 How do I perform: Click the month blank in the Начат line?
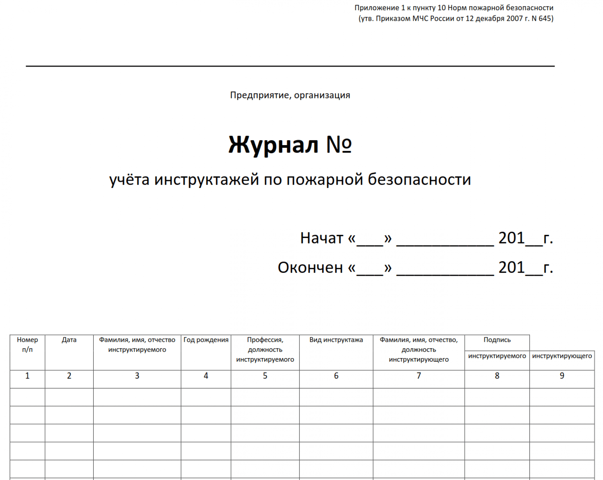(446, 241)
